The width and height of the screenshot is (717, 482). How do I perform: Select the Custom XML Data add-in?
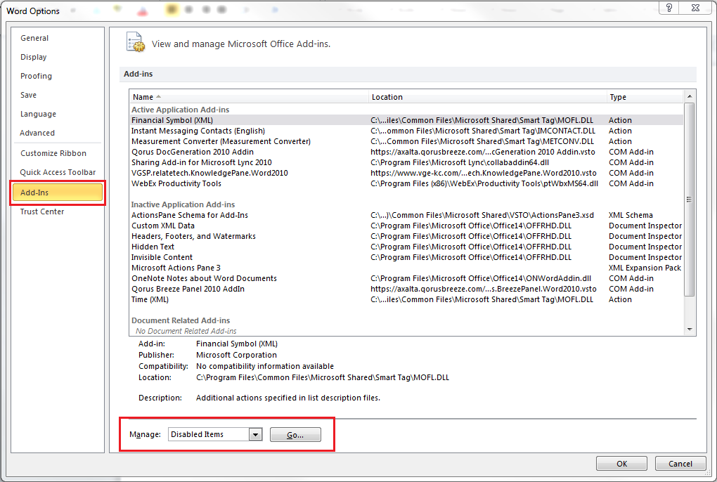coord(406,226)
